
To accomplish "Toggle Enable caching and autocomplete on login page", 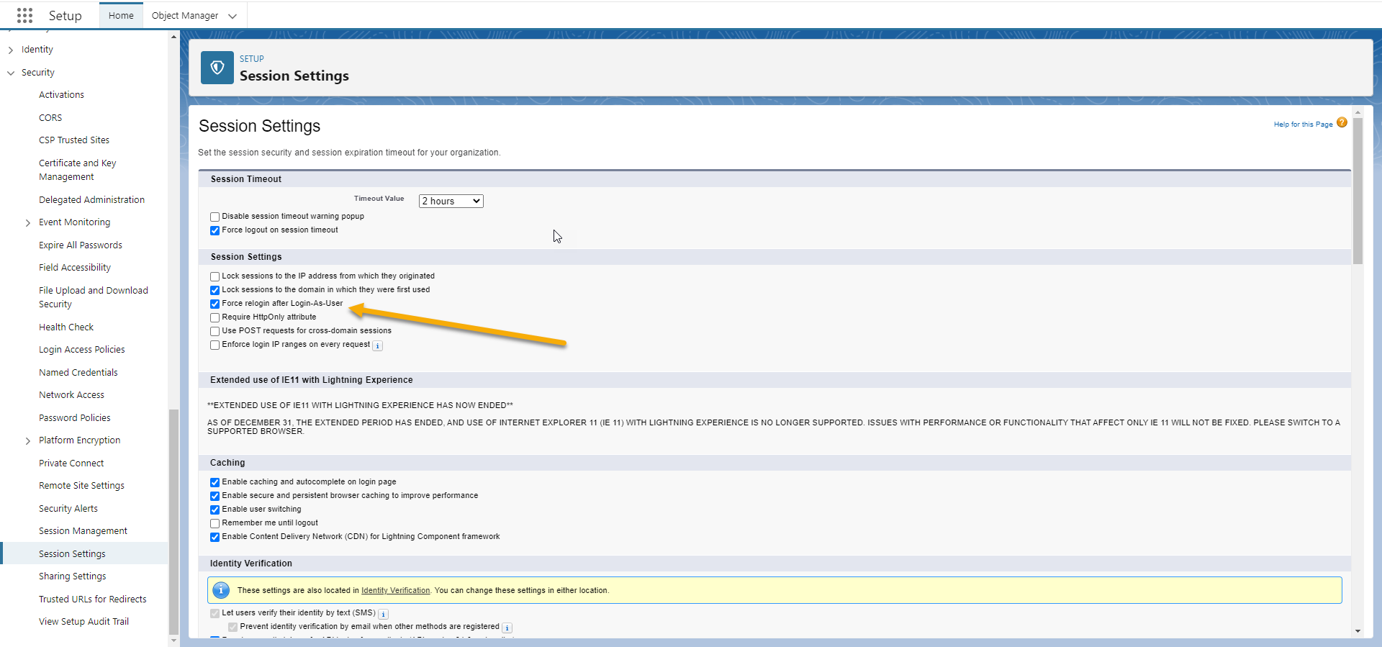I will (x=214, y=482).
